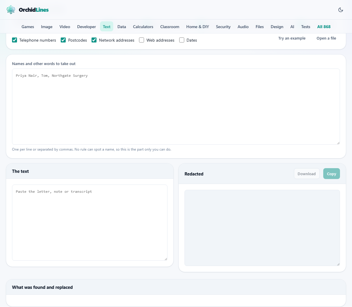Open the Security category tab
The height and width of the screenshot is (307, 352).
(x=223, y=27)
